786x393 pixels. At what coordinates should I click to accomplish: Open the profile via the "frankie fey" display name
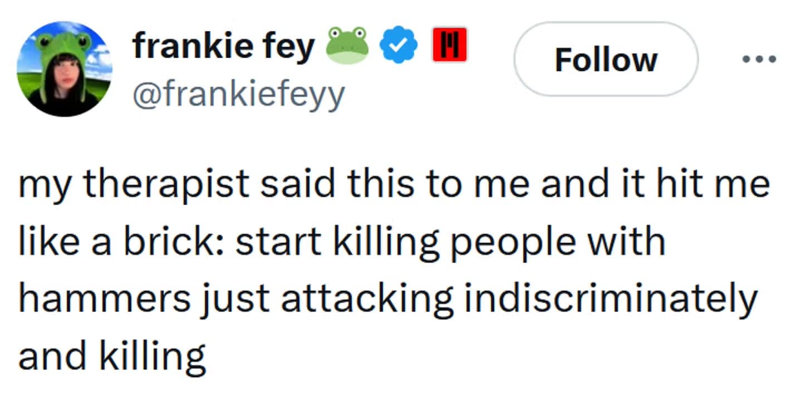tap(224, 46)
